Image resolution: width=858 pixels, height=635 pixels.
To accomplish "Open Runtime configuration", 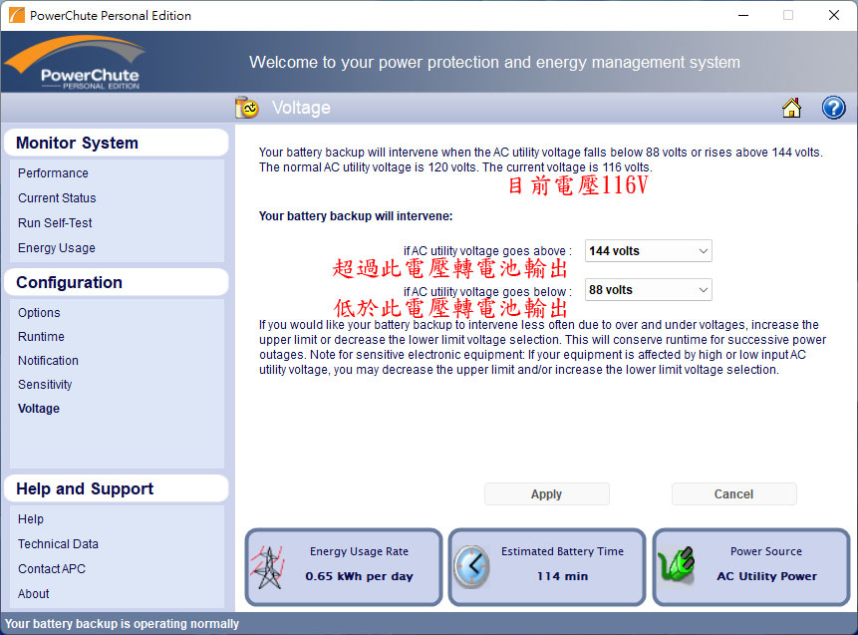I will [41, 337].
